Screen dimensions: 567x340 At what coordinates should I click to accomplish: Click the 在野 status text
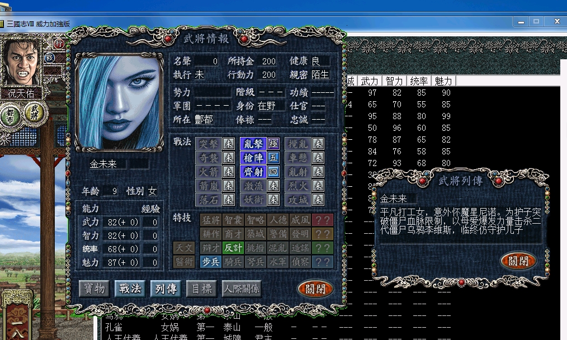(x=267, y=106)
